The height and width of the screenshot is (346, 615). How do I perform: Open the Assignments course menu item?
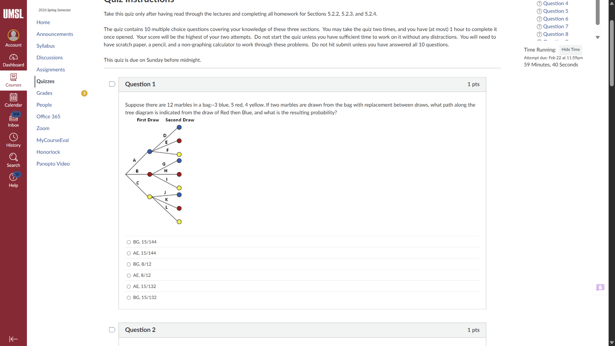(x=51, y=70)
